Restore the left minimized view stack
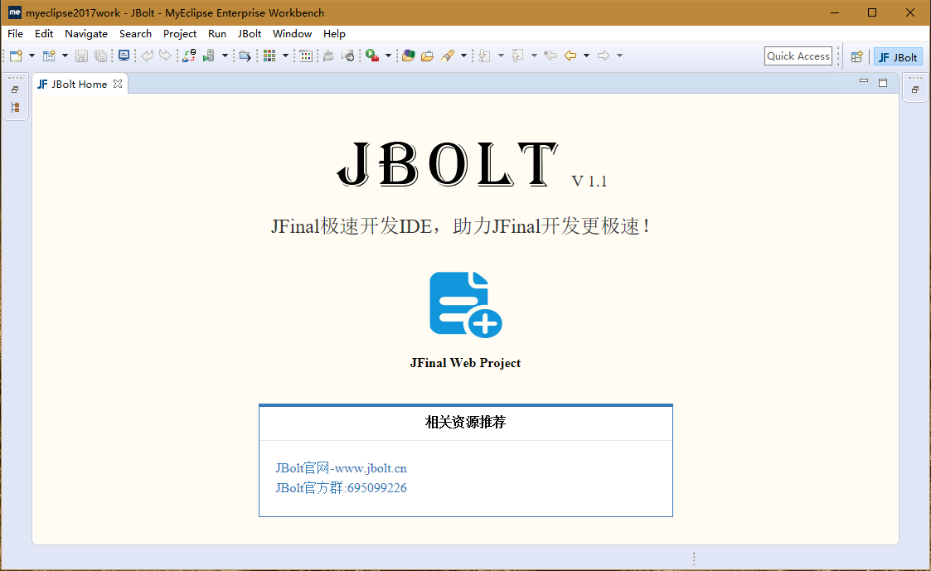The height and width of the screenshot is (571, 931). click(x=16, y=90)
